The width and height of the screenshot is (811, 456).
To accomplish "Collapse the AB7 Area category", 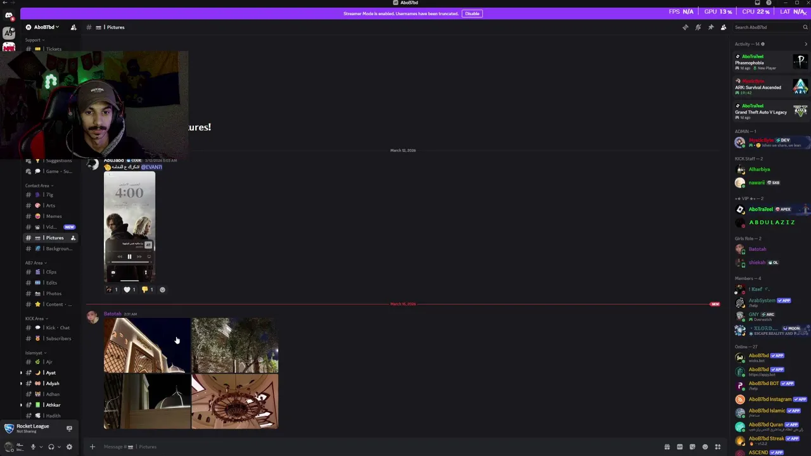I will click(36, 263).
